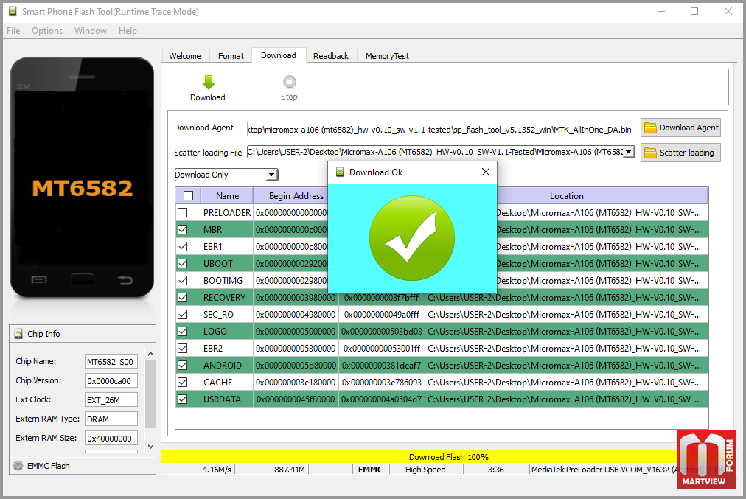Click the 3:36 elapsed time entry
The image size is (746, 499).
[496, 470]
